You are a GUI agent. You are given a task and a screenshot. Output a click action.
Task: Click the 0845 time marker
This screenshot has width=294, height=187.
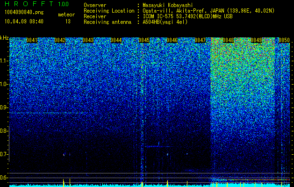tap(144, 40)
